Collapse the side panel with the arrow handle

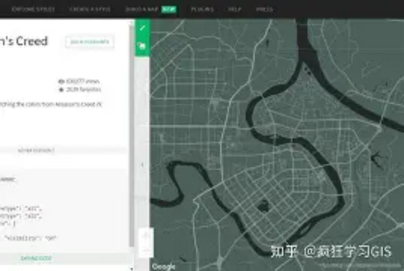(x=142, y=165)
